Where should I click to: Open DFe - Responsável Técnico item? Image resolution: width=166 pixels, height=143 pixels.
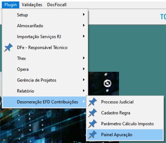45,48
